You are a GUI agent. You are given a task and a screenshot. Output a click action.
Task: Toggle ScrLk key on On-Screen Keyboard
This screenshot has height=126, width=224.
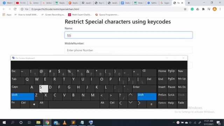coord(172,97)
